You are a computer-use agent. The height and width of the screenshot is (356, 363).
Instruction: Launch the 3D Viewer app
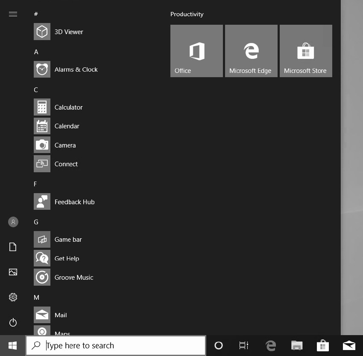(68, 32)
